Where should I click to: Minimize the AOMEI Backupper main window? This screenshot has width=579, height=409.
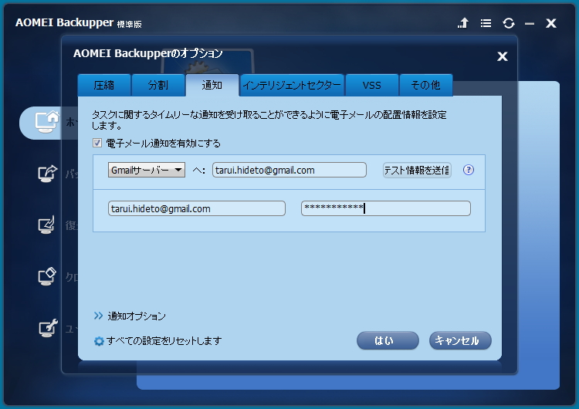[x=530, y=24]
